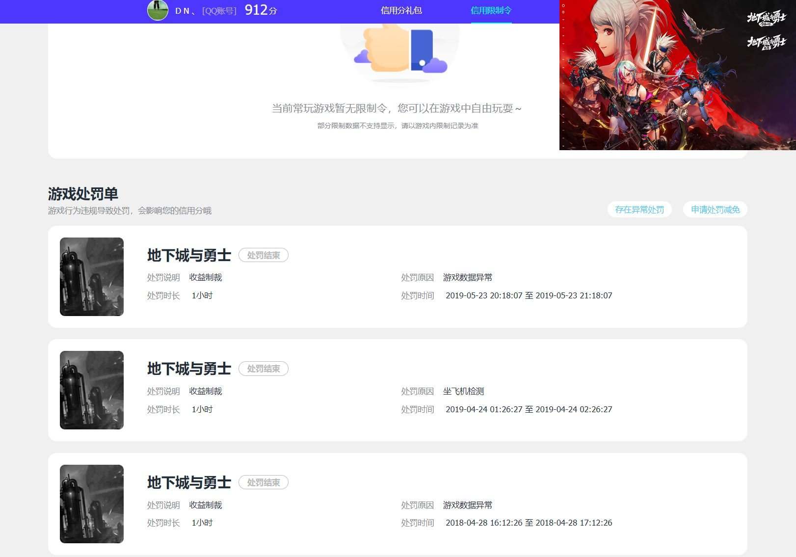Screen dimensions: 796x557
Task: Click penalty time 2019-04-24 01:26:27 range
Action: 529,409
